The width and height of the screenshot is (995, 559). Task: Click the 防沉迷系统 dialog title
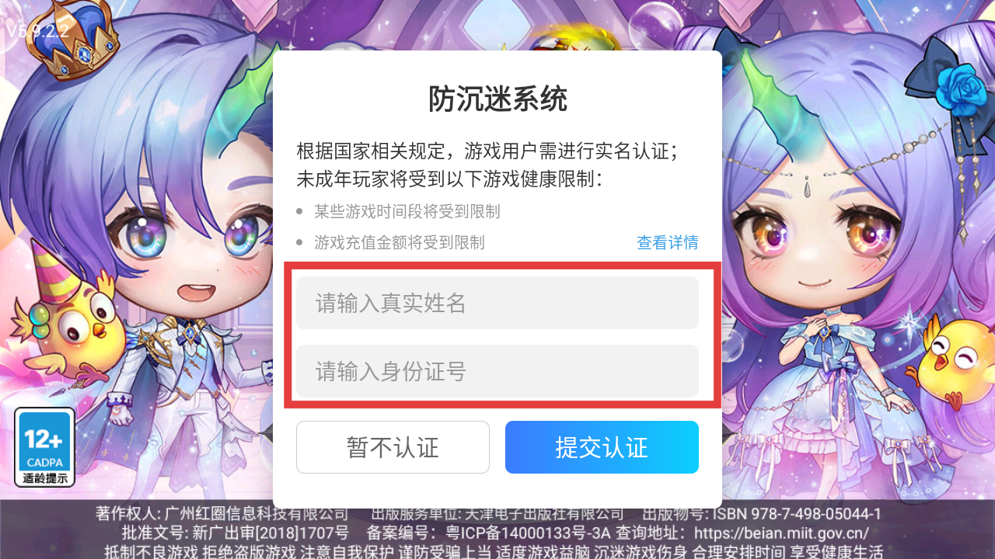coord(497,99)
